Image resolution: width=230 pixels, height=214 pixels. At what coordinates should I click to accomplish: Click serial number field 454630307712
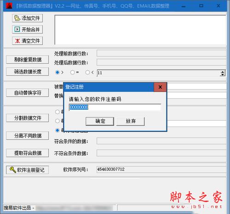(161, 169)
